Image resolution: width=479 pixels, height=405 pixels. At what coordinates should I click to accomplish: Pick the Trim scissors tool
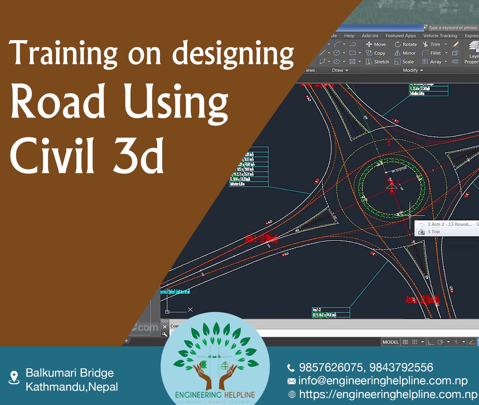[431, 44]
